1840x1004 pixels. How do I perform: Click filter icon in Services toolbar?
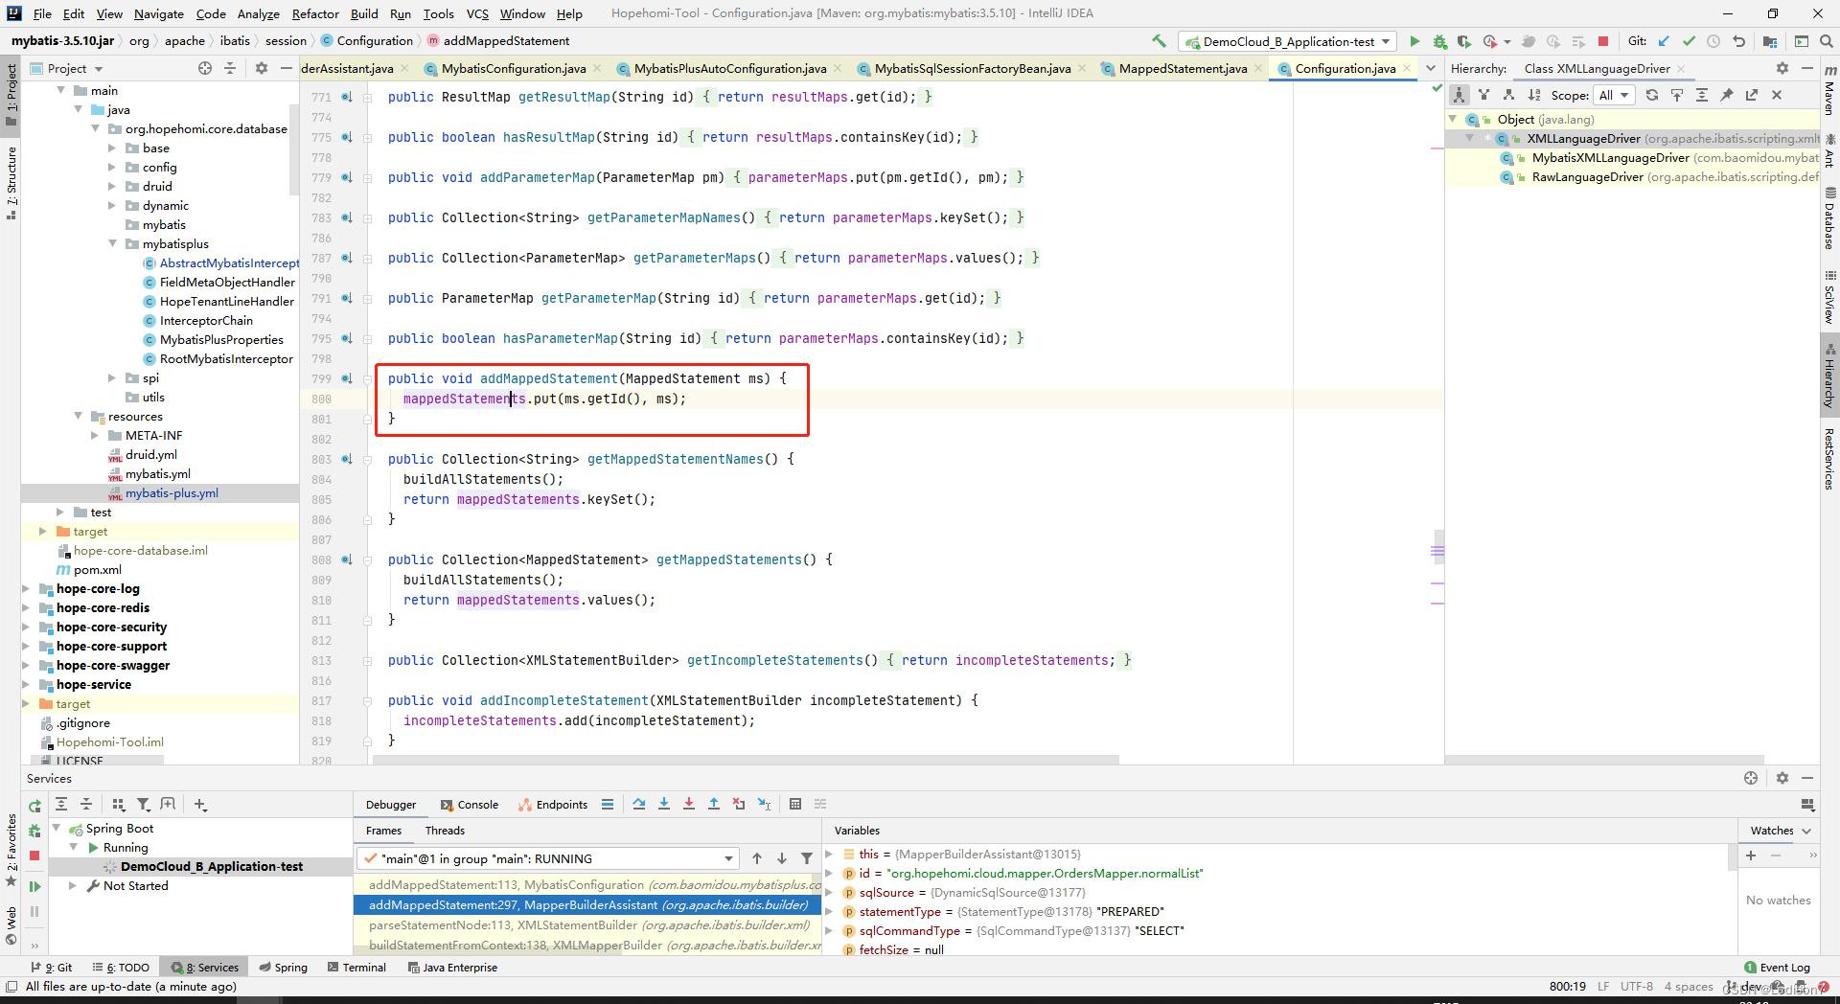(143, 805)
